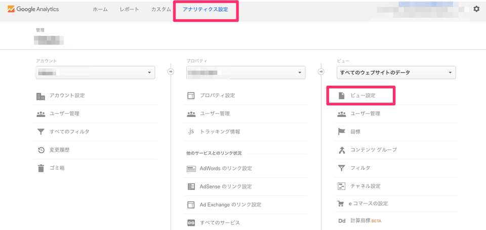
Task: Click the Dd calculated metrics icon
Action: (341, 221)
